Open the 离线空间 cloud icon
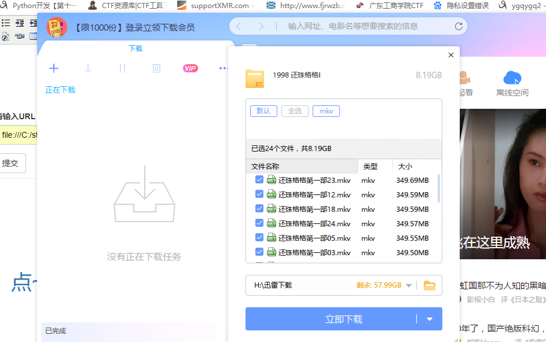This screenshot has width=546, height=342. coord(512,78)
